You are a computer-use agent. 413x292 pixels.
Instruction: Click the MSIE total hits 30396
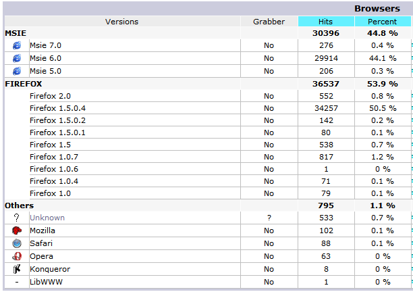click(326, 33)
